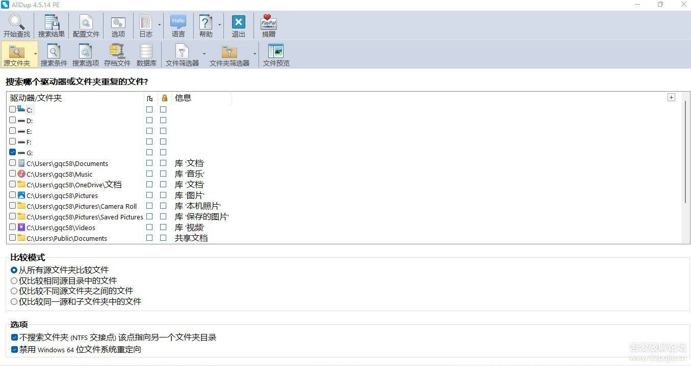Check the C: drive checkbox

(x=13, y=109)
